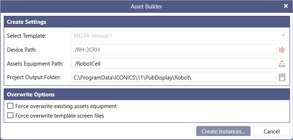293x140 pixels.
Task: Browse for the Project Output Folder using its icon
Action: coord(282,77)
